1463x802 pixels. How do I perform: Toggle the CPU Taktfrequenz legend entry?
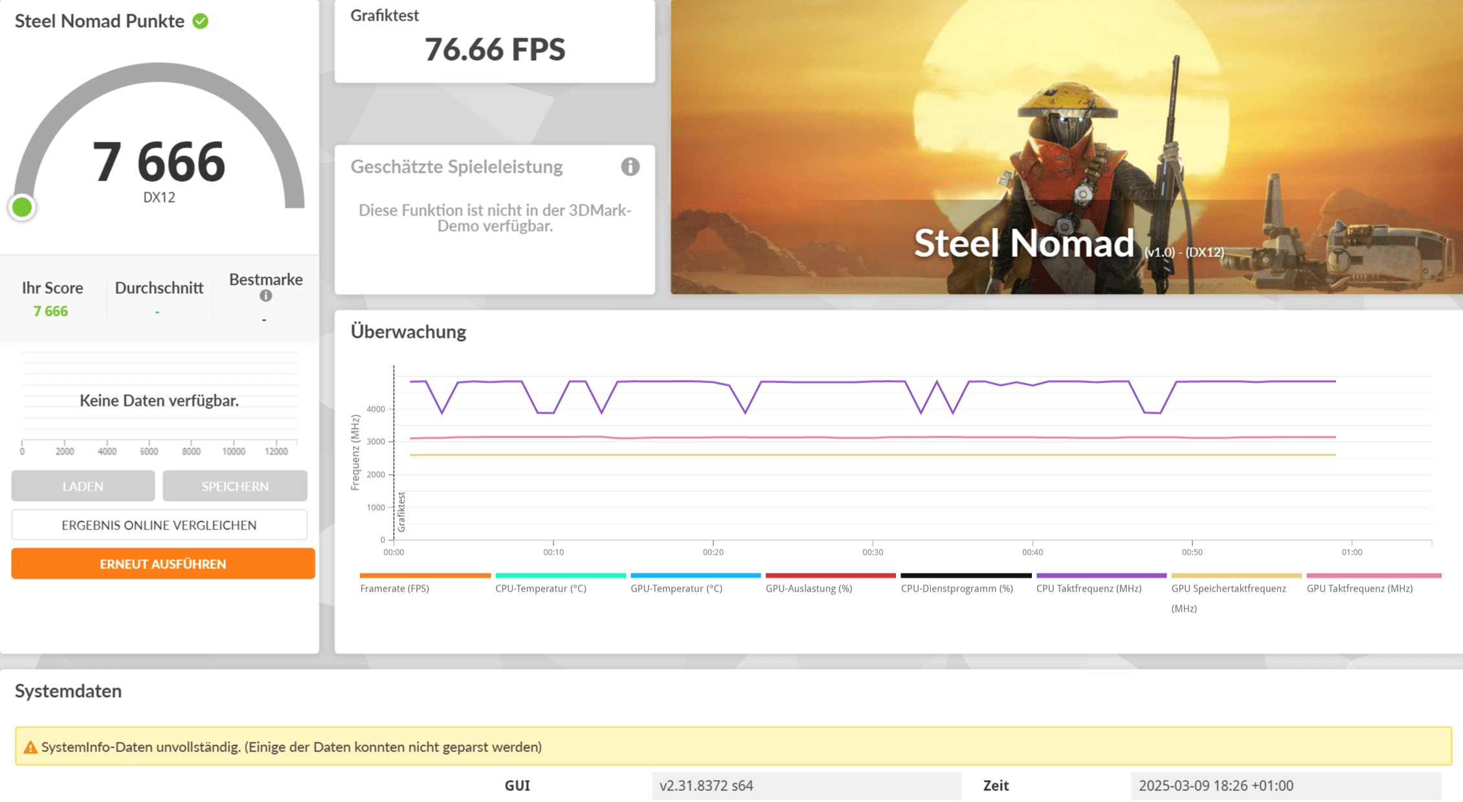[x=1088, y=588]
